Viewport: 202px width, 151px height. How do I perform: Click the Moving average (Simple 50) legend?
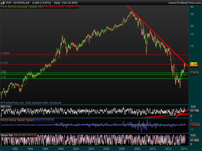click(62, 7)
